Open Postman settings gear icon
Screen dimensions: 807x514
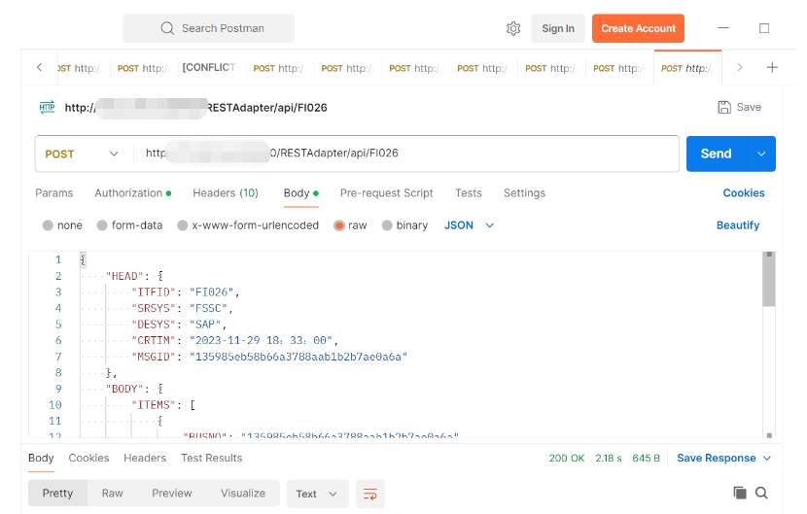point(513,29)
